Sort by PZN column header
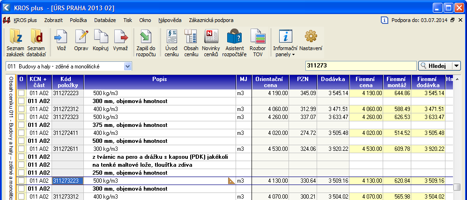The height and width of the screenshot is (200, 467). 303,82
